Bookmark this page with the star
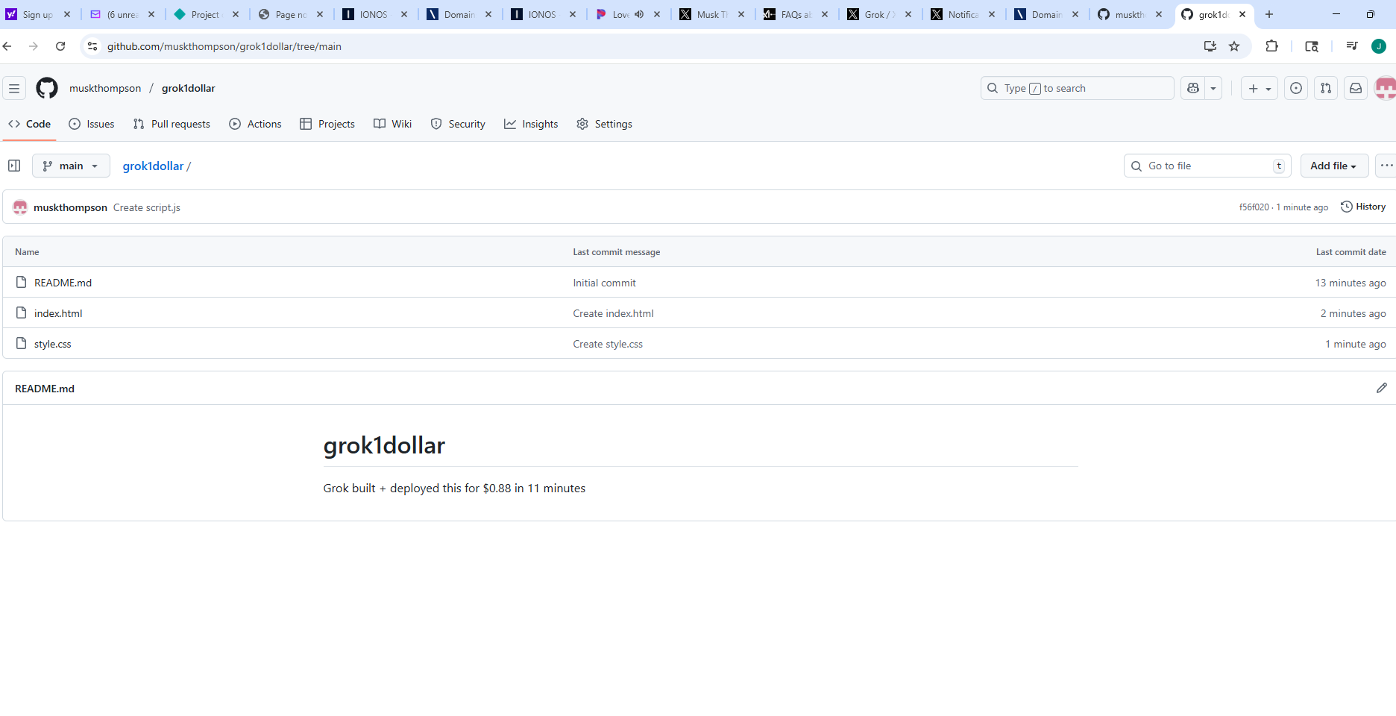The image size is (1396, 716). pyautogui.click(x=1235, y=45)
